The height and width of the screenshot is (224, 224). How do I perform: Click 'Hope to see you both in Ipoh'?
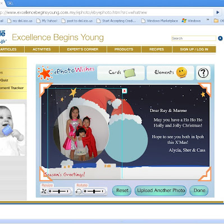[178, 137]
